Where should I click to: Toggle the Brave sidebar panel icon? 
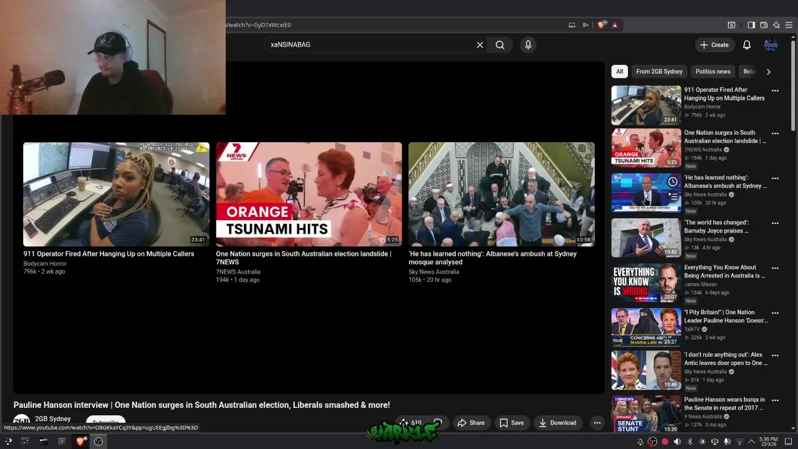751,25
